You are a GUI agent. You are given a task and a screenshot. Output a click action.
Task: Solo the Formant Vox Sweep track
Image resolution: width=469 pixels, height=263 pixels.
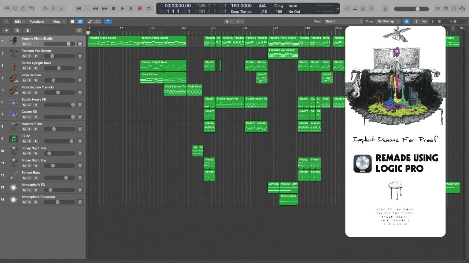30,56
